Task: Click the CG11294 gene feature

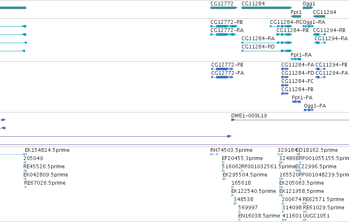Action: click(x=319, y=16)
